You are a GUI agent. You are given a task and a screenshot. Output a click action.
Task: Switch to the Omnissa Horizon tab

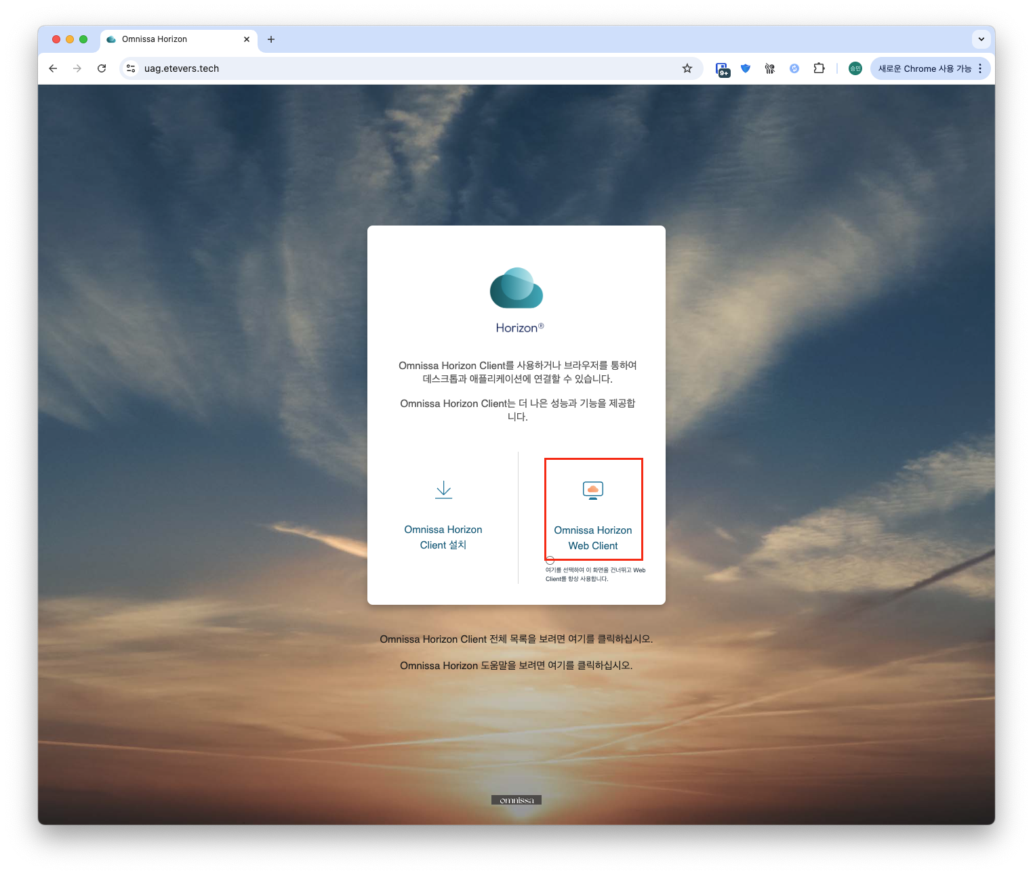click(x=169, y=39)
